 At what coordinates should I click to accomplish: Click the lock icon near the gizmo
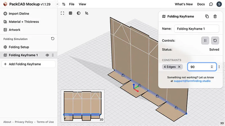click(139, 86)
